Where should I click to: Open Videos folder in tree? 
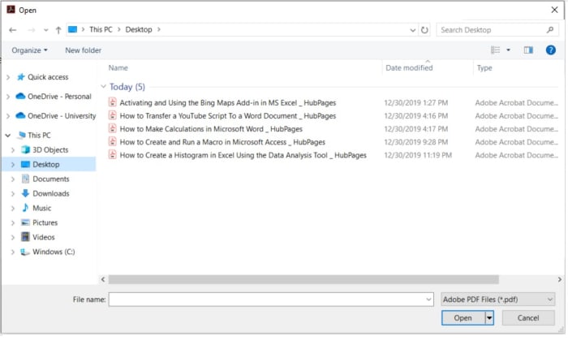pyautogui.click(x=44, y=237)
